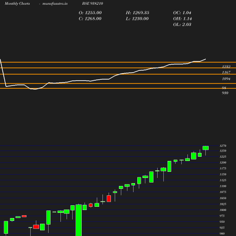Click the 1175 price axis label
The width and height of the screenshot is (236, 236).
click(223, 169)
